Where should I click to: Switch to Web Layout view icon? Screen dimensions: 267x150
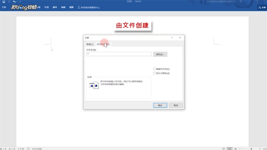pyautogui.click(x=235, y=149)
